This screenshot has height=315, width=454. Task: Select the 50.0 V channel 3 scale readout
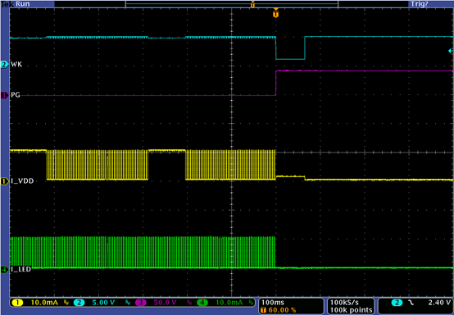point(165,303)
